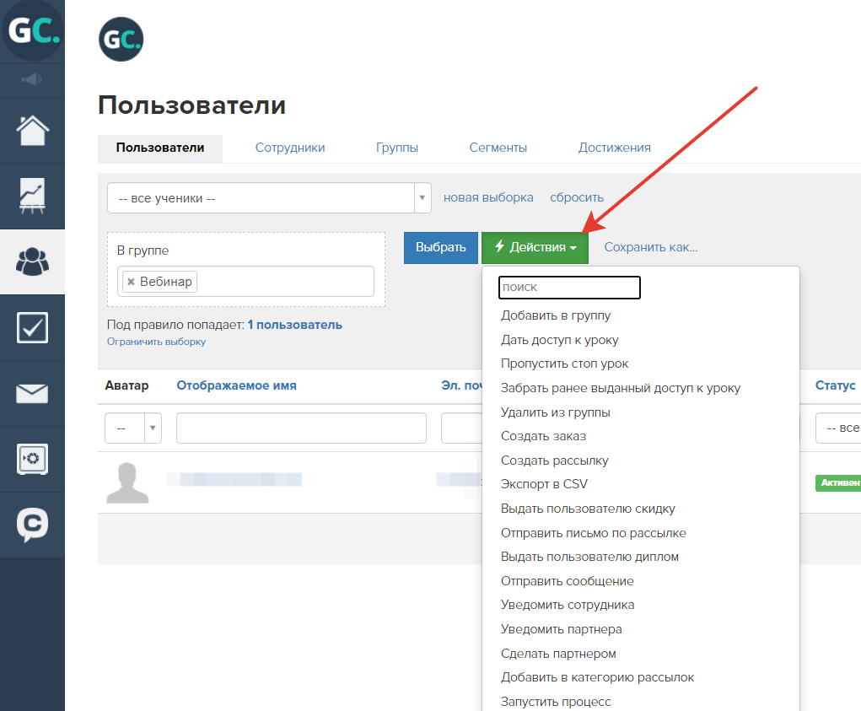861x711 pixels.
Task: Open the users group icon in the sidebar
Action: click(x=32, y=262)
